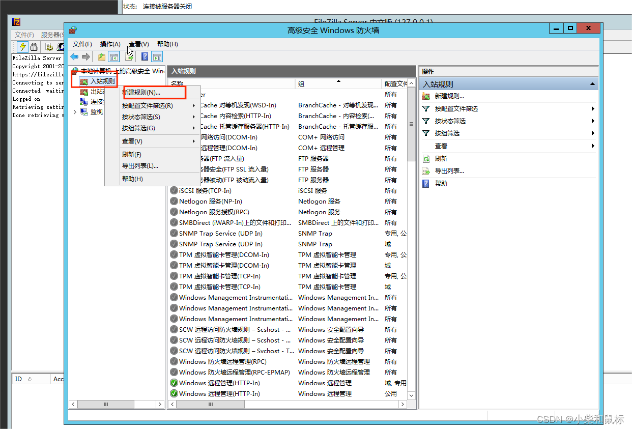Click the New Rule icon in the 操作 pane

click(x=426, y=96)
